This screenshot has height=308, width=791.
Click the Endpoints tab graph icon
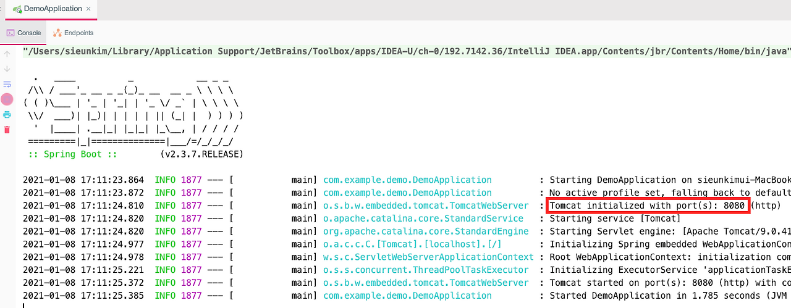click(57, 33)
